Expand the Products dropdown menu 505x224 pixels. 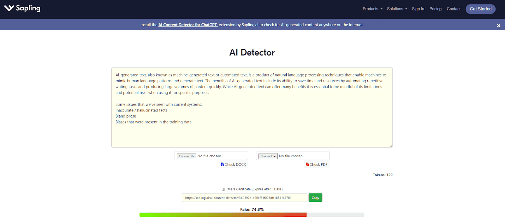[x=372, y=9]
